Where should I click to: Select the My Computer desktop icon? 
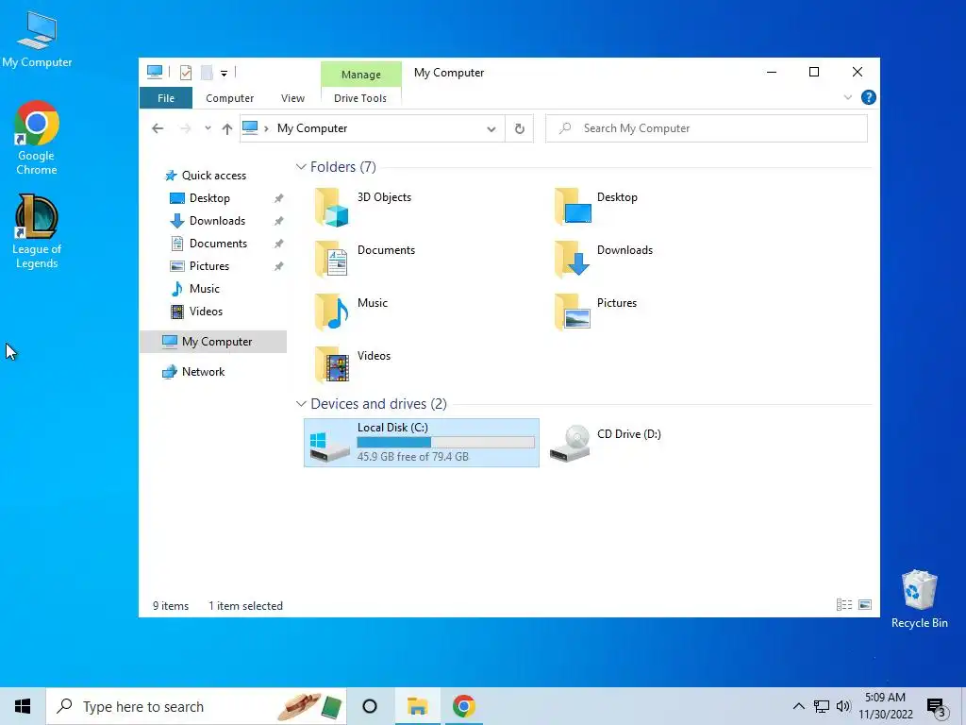tap(37, 39)
